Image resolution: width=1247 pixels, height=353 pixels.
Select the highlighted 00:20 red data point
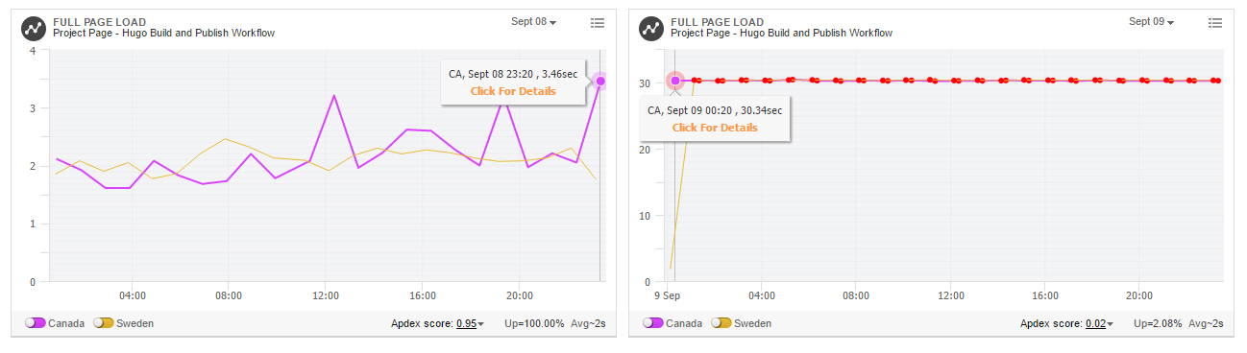point(674,81)
